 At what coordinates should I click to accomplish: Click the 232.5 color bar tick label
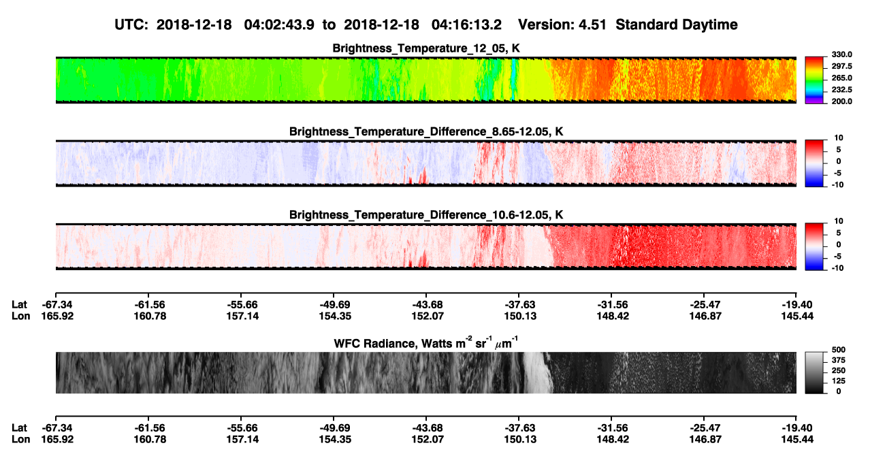[x=840, y=89]
